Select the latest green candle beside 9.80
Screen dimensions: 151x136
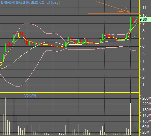pos(137,18)
